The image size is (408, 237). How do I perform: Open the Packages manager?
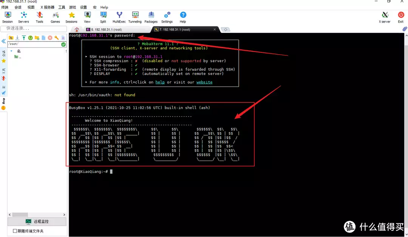151,17
